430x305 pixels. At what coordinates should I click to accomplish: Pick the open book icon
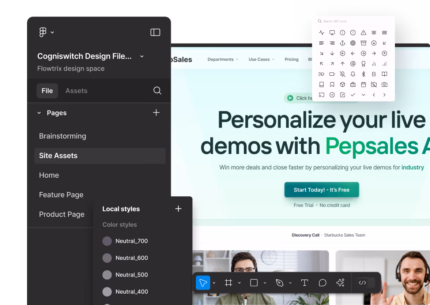[385, 74]
